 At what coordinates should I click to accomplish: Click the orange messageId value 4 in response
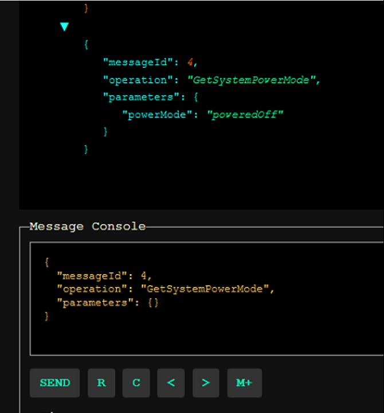190,63
